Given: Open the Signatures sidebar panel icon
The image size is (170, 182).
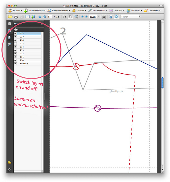Looking at the screenshot, I should tap(9, 44).
